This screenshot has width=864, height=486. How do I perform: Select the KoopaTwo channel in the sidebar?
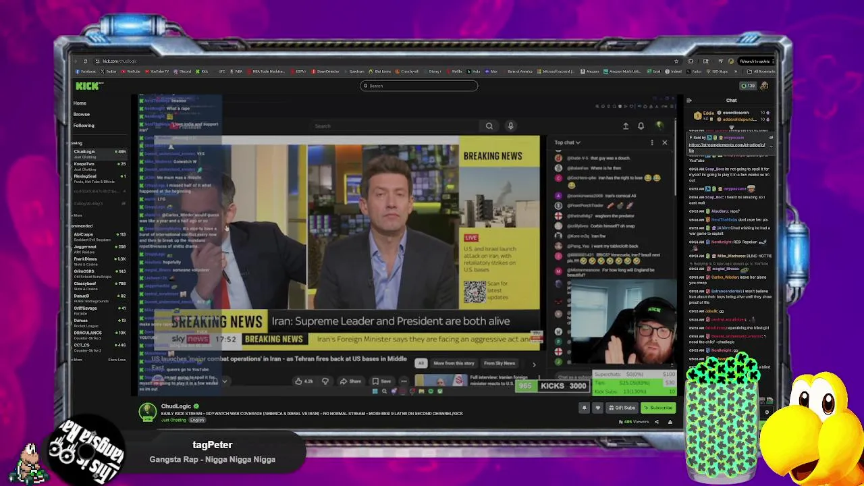point(99,165)
